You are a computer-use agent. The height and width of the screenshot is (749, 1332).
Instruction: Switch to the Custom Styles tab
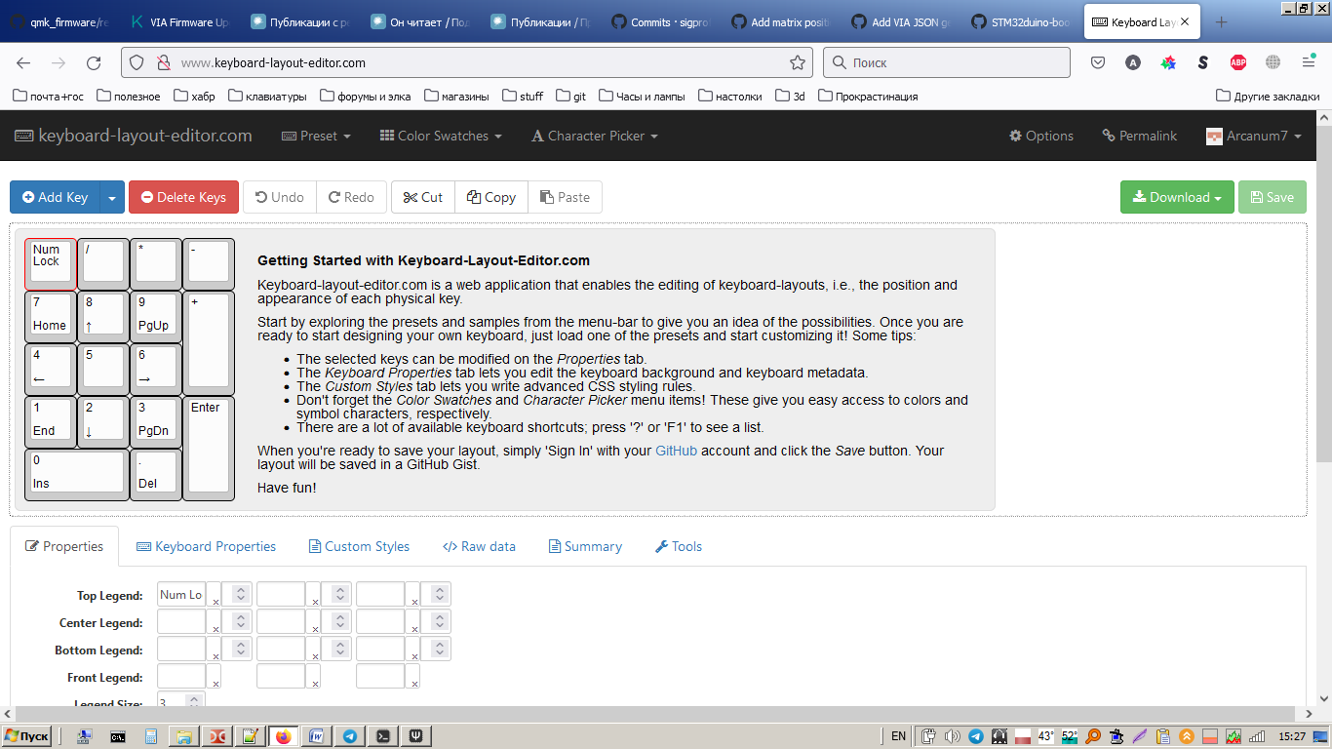tap(359, 546)
